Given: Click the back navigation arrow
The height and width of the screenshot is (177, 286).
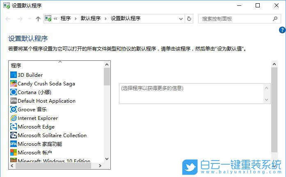Looking at the screenshot, I should click(x=8, y=18).
